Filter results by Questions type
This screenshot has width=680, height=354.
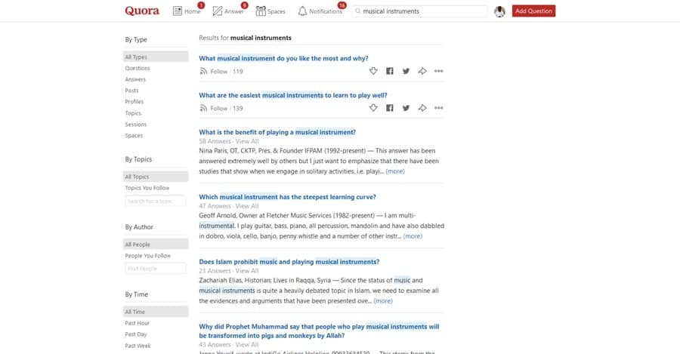[138, 68]
